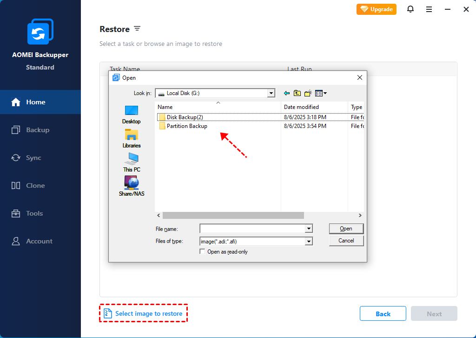Open the Clone section

click(x=40, y=185)
